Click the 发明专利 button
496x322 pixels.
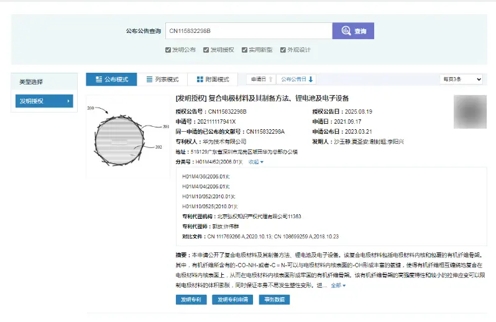tap(191, 300)
